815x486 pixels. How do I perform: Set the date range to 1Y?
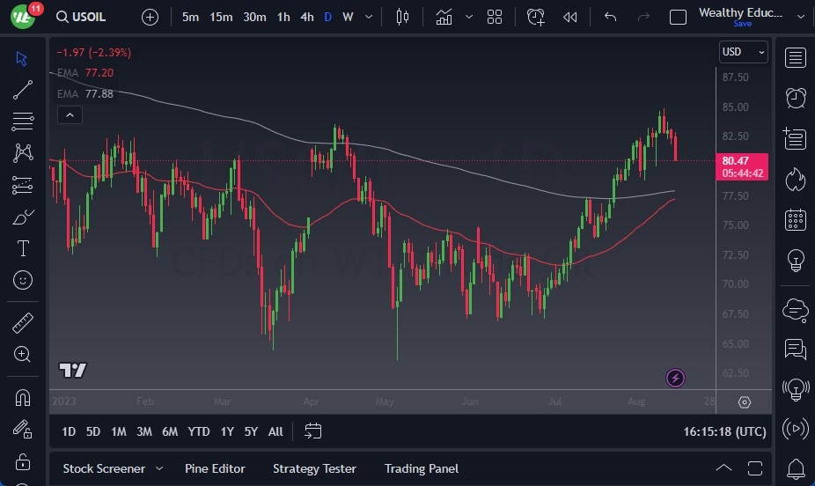227,431
